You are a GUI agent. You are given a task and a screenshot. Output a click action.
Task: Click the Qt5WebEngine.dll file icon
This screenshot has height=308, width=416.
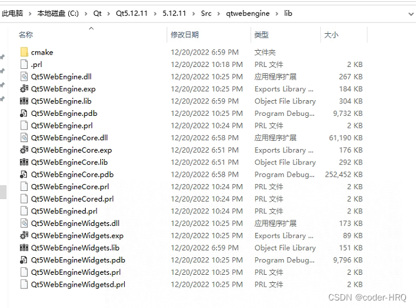24,76
